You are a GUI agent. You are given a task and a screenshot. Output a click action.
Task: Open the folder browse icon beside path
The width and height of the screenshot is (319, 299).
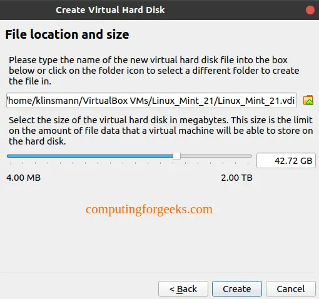tap(308, 100)
